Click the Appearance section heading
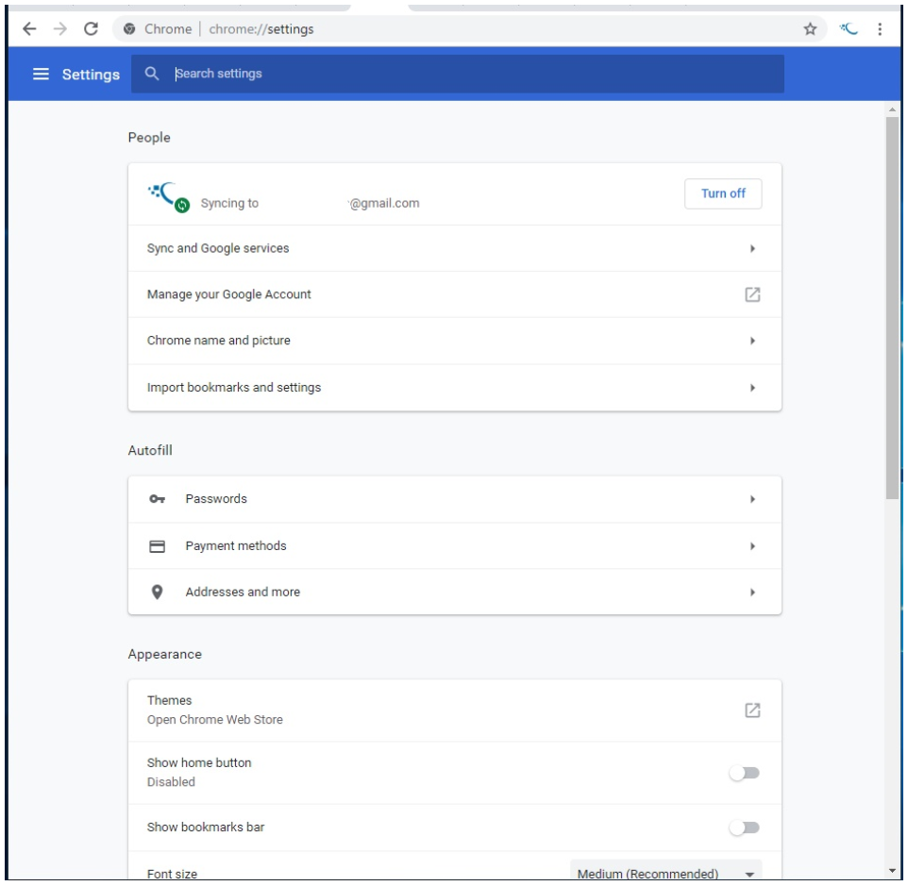The width and height of the screenshot is (908, 886). click(165, 654)
